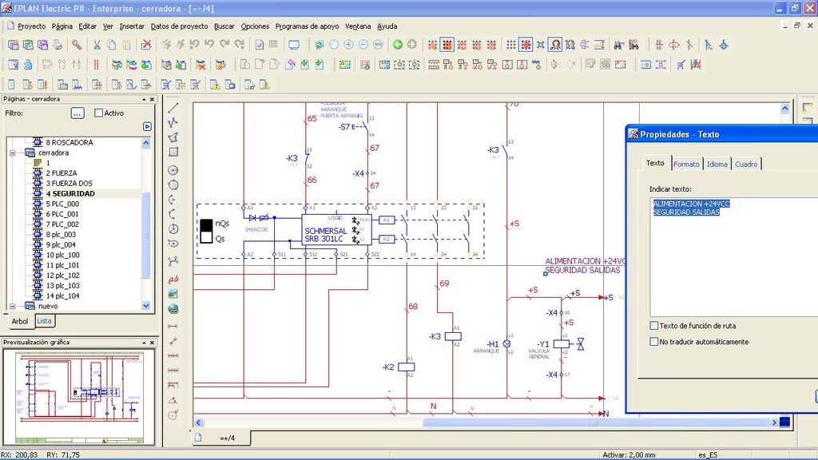This screenshot has width=818, height=460.
Task: Toggle 'No traducir automáticamente' checkbox
Action: [654, 342]
